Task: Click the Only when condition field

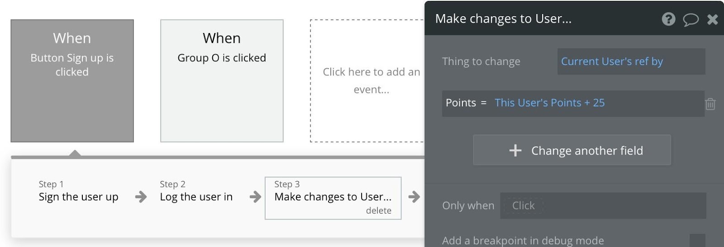Action: [603, 205]
